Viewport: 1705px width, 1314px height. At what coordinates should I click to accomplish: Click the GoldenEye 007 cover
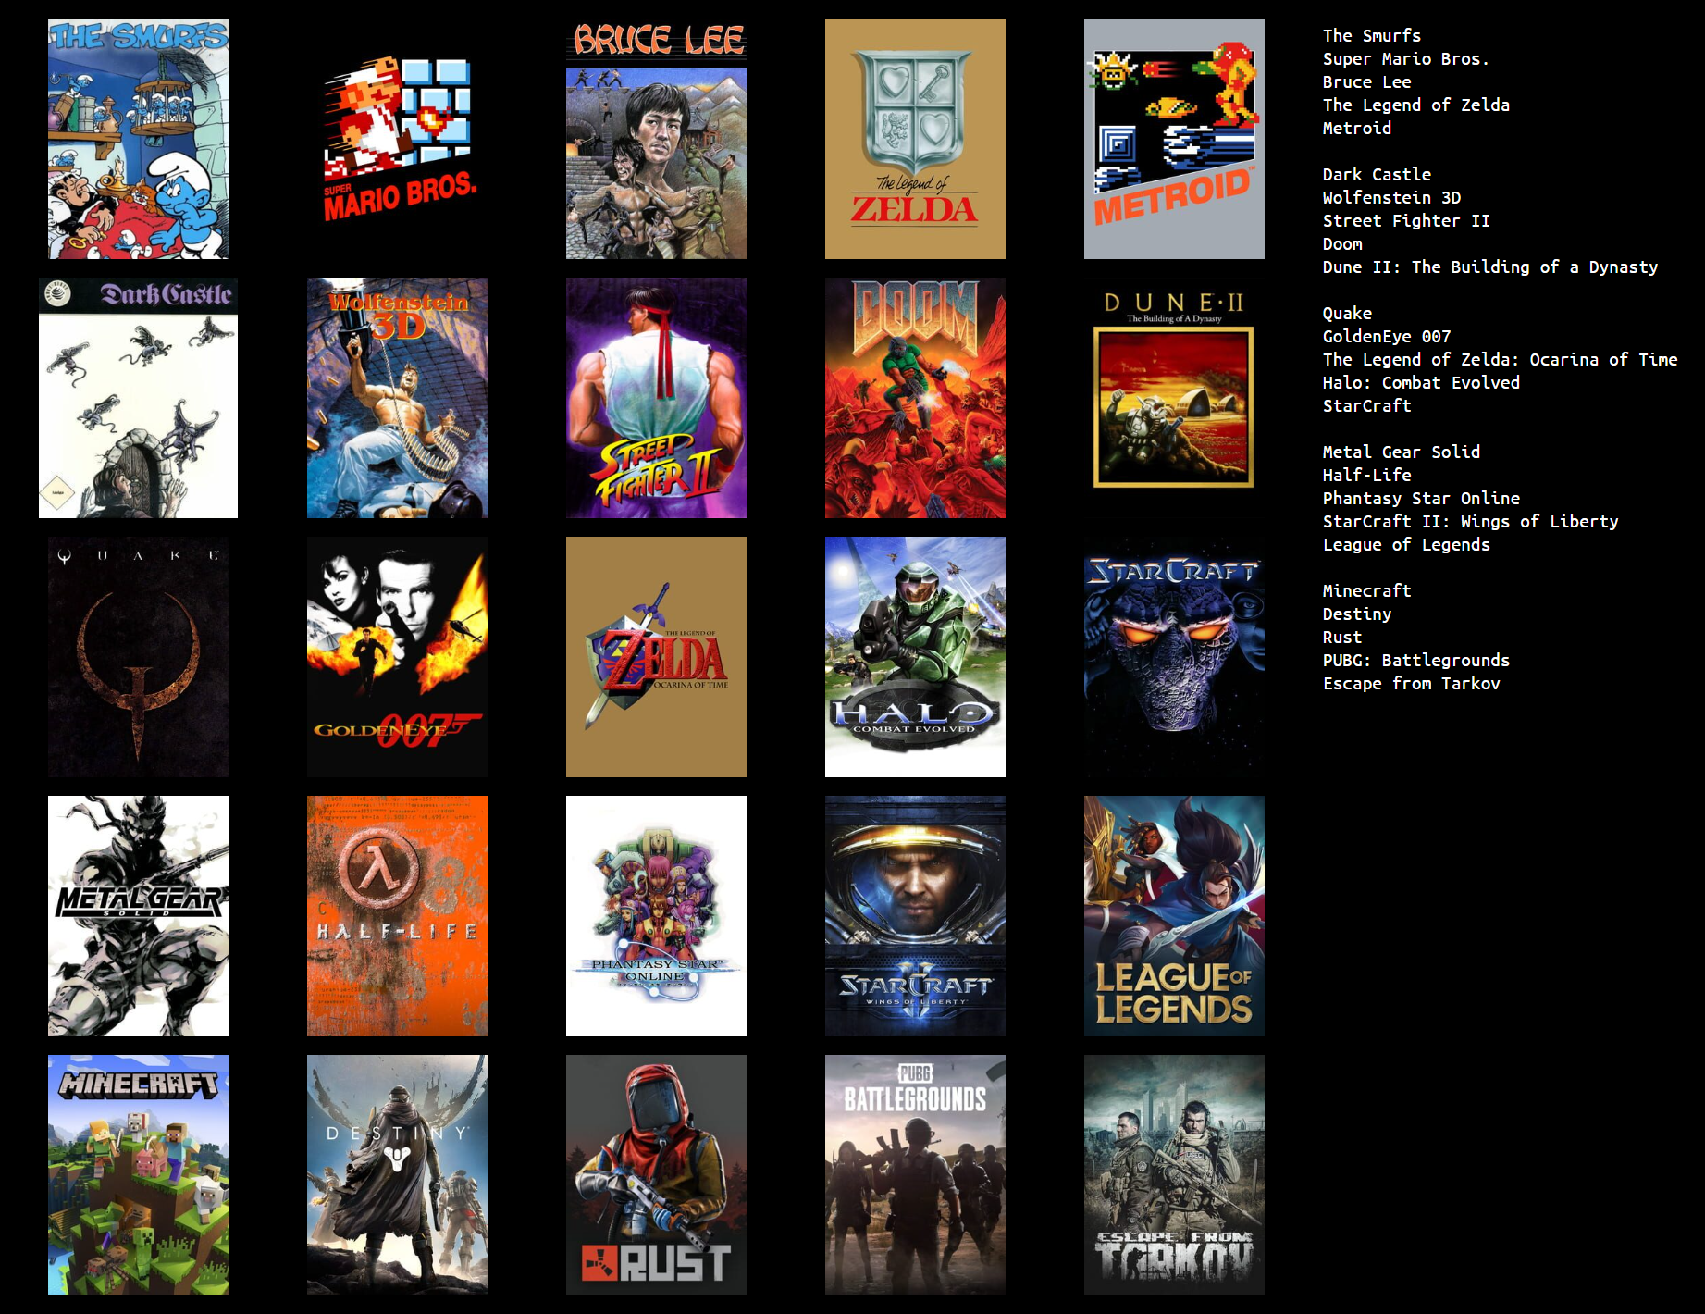point(397,657)
